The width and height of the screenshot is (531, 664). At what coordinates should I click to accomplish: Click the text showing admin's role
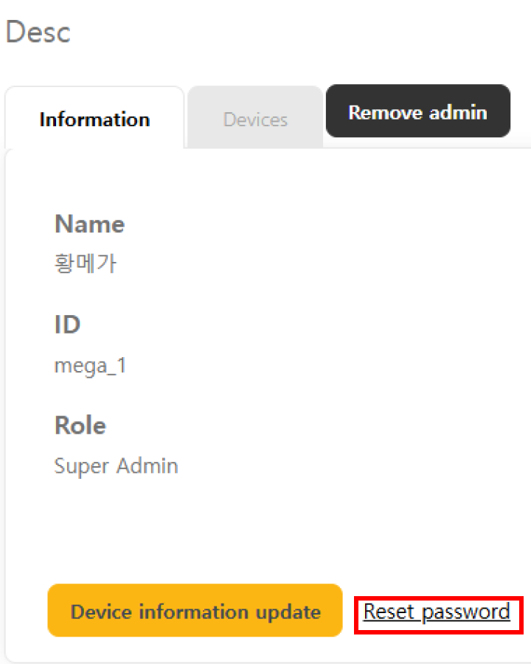click(116, 466)
